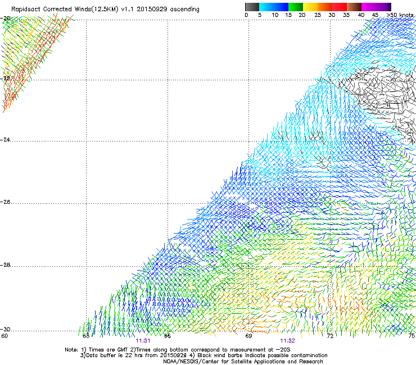416x365 pixels.
Task: Click the longitude label '72'
Action: tap(330, 336)
